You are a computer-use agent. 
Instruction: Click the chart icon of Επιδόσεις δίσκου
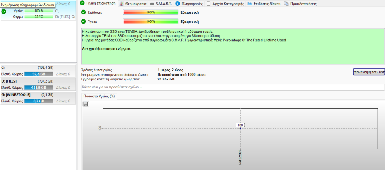click(250, 3)
